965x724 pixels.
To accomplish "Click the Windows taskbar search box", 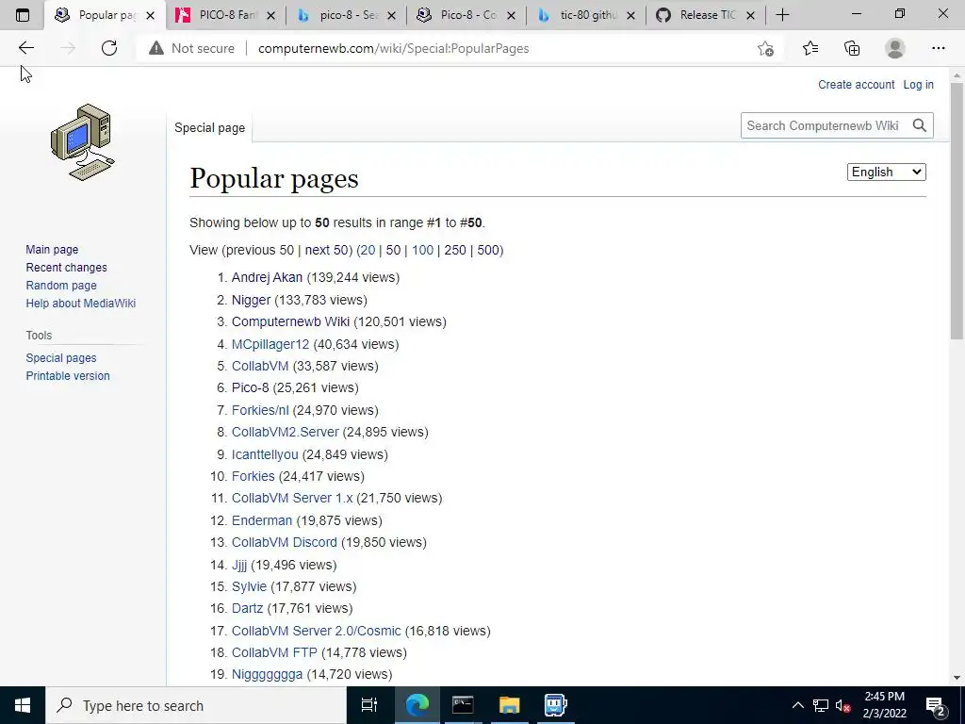I will coord(196,705).
